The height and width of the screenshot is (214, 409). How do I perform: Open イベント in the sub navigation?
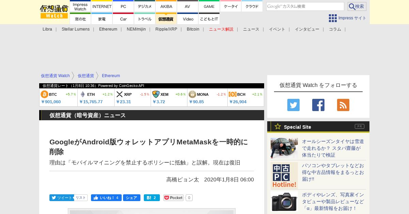click(x=277, y=29)
